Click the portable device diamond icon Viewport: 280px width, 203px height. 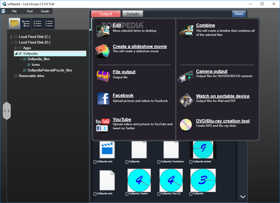[x=186, y=100]
